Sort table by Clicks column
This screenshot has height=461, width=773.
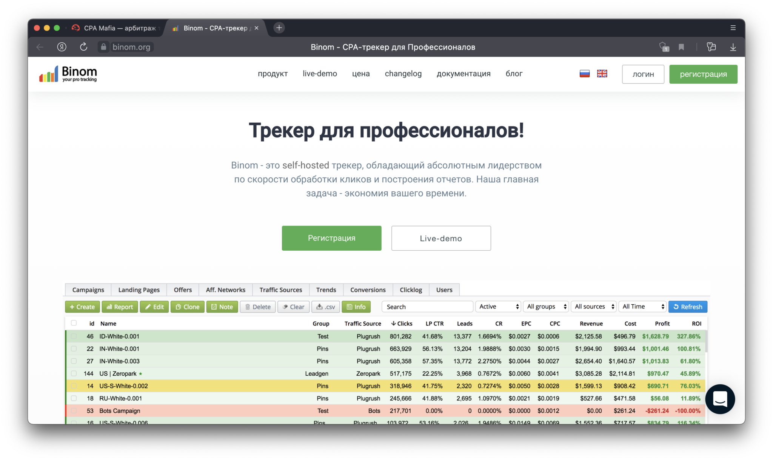[x=402, y=324]
